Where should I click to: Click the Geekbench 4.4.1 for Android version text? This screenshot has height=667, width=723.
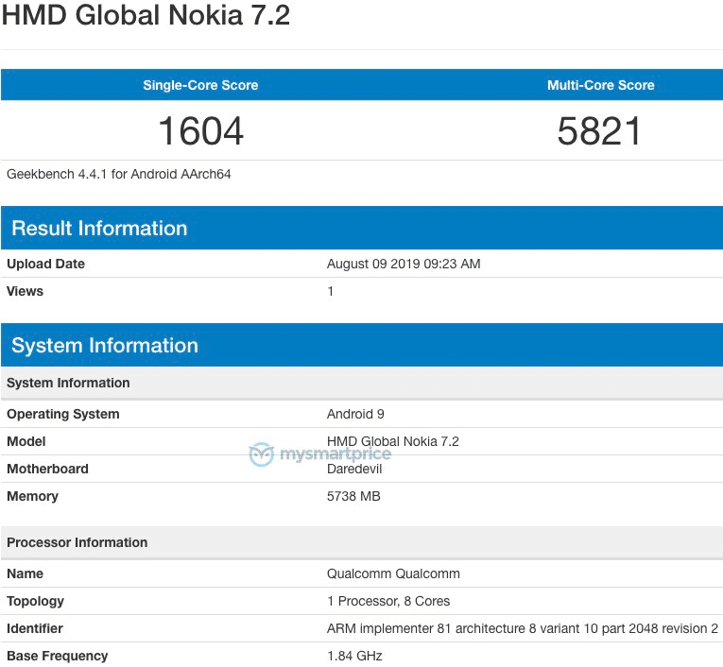(119, 174)
